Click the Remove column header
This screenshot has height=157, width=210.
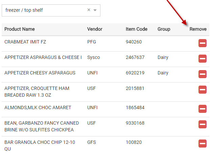click(x=198, y=29)
